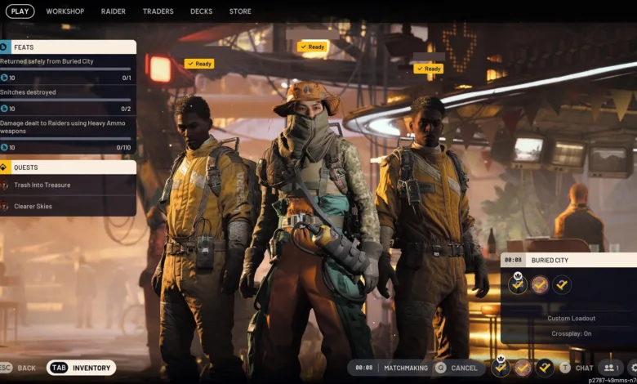Open the Trash Into Treasure quest

pos(42,185)
